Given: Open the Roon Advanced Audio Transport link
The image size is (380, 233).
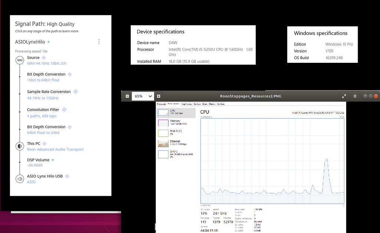Looking at the screenshot, I should [55, 149].
